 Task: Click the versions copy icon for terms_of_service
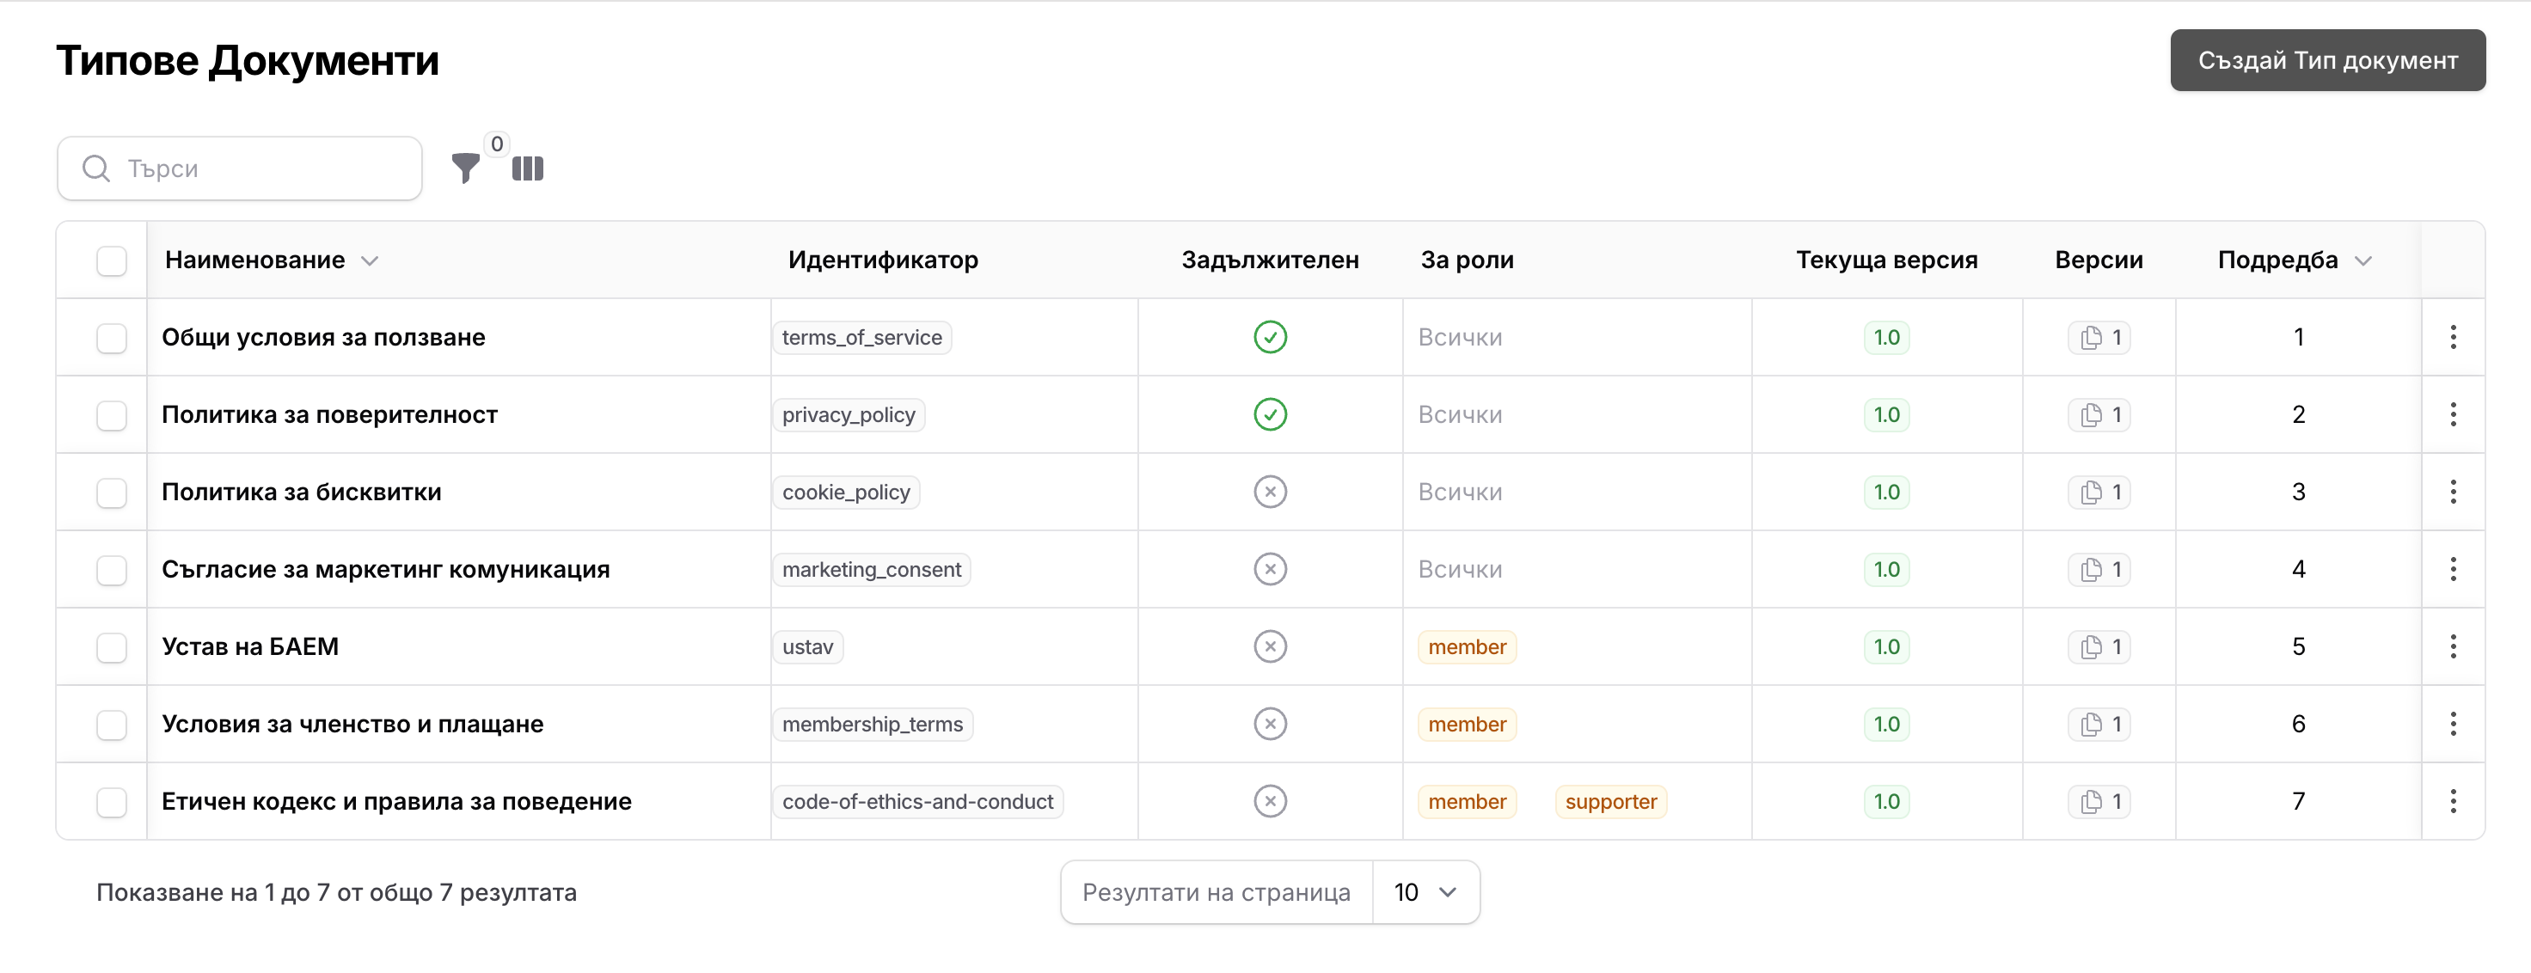(x=2099, y=337)
